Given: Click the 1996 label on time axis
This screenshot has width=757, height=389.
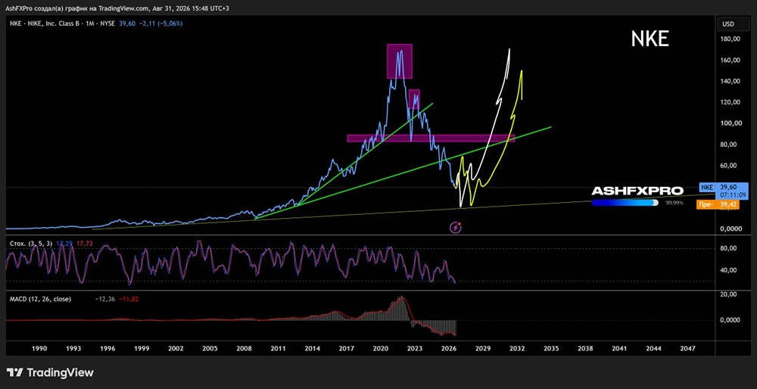Looking at the screenshot, I should [x=107, y=348].
